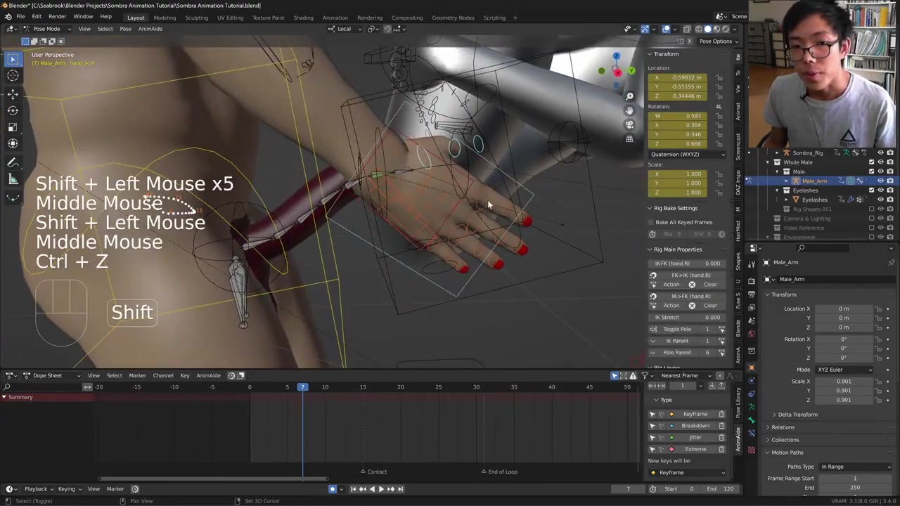900x506 pixels.
Task: Click the Toggle Pole button
Action: click(677, 329)
